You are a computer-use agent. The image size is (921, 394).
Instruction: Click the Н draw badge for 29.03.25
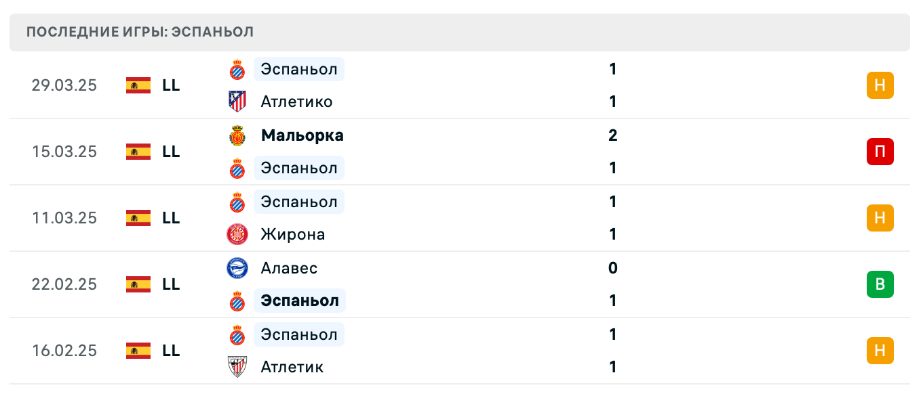coord(880,85)
